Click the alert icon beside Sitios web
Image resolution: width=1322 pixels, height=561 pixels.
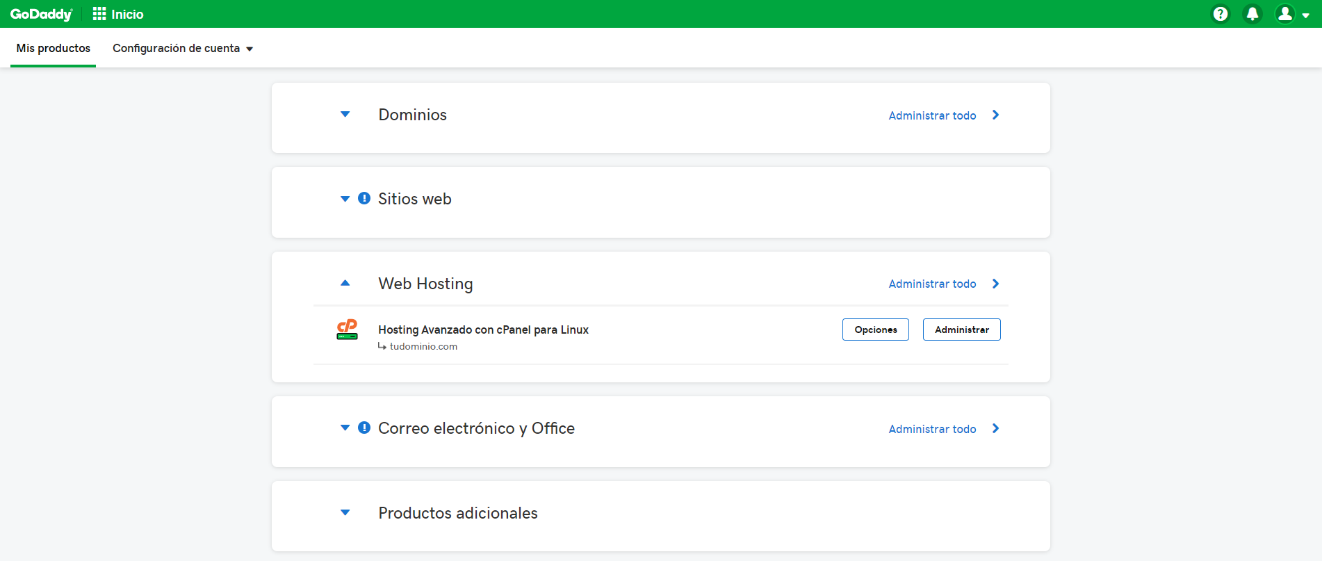[x=364, y=199]
